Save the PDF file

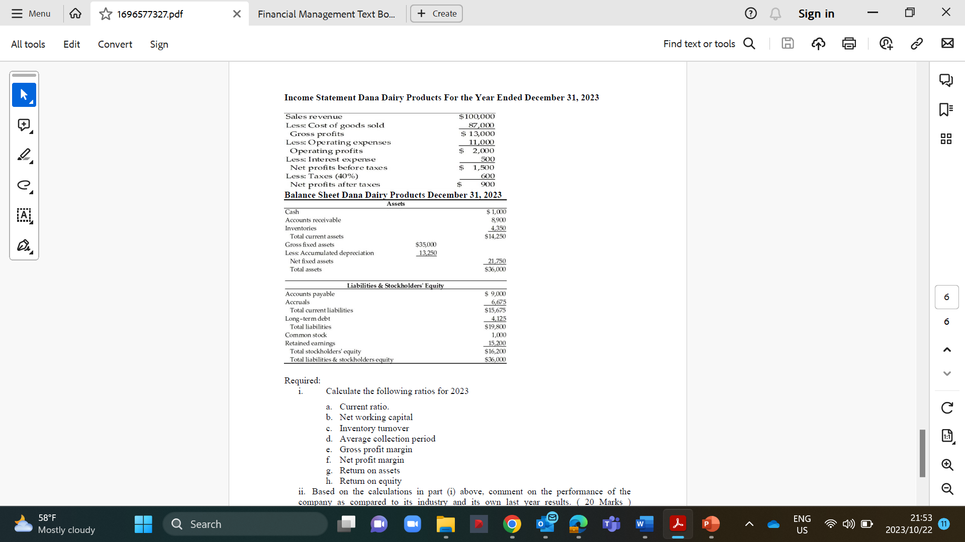(788, 44)
